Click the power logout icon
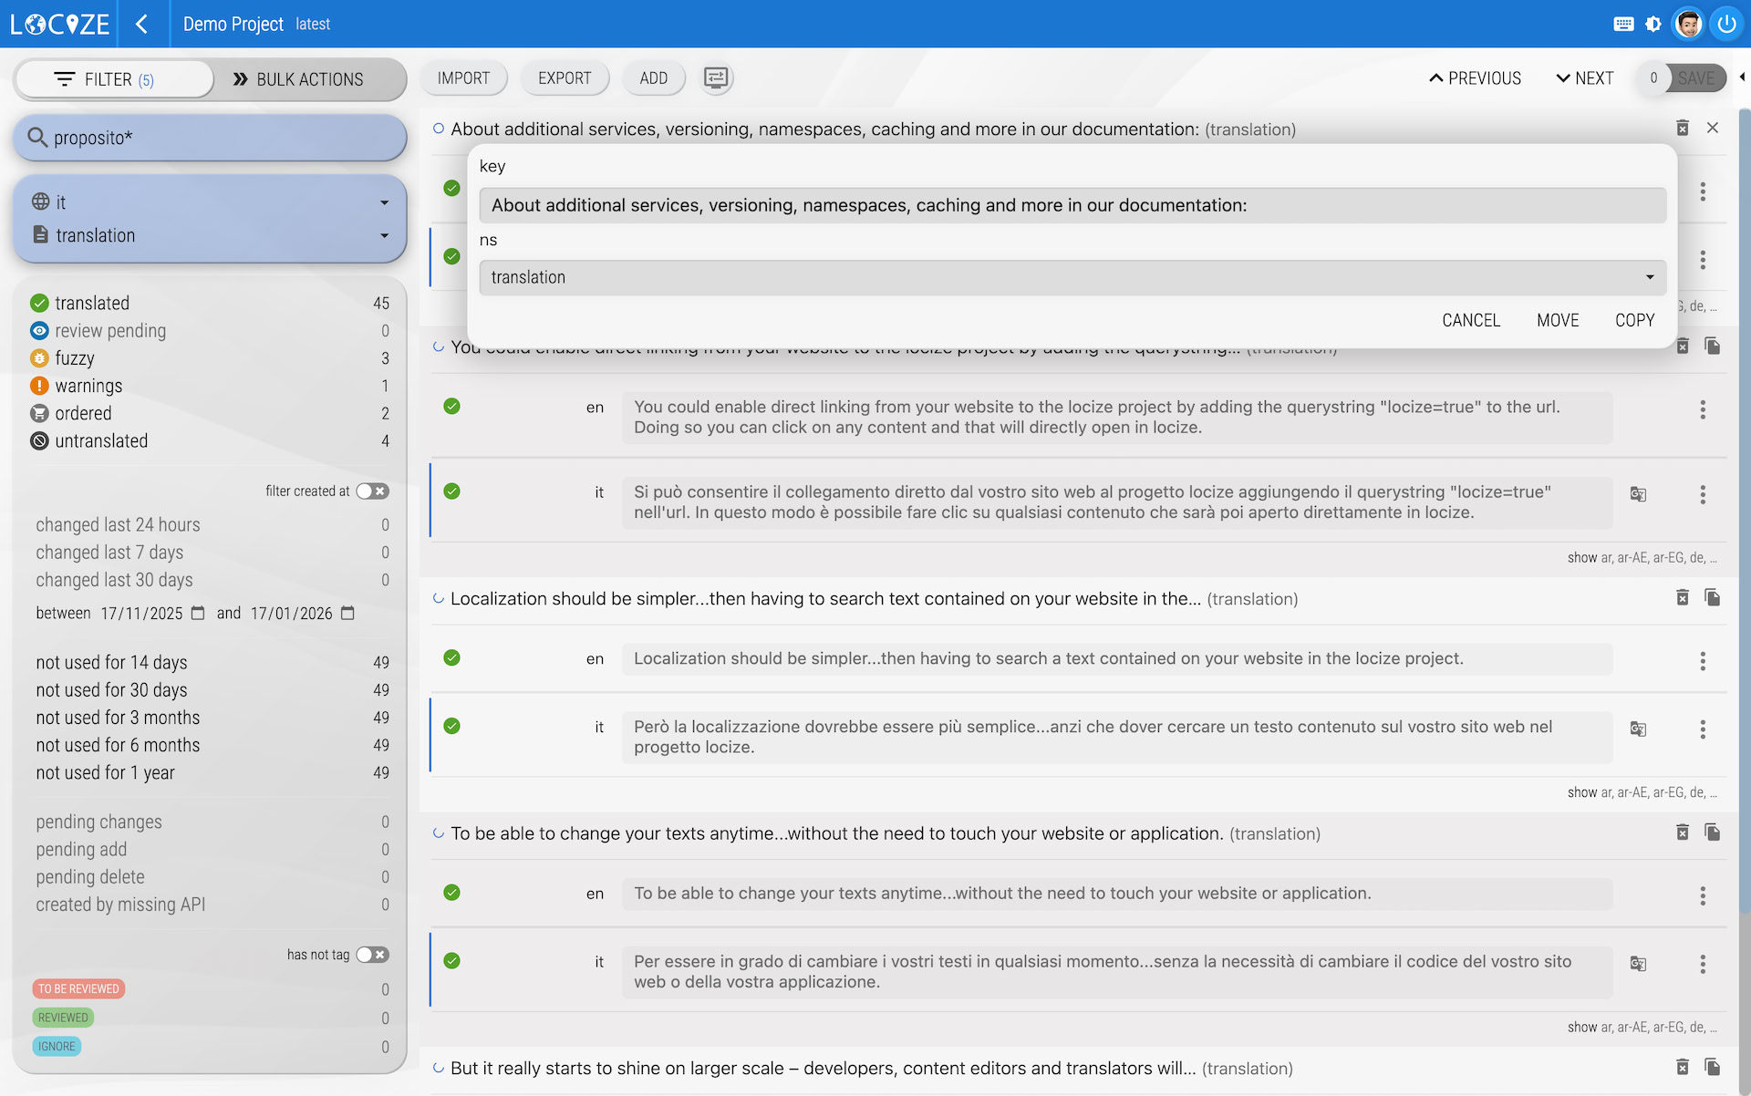The image size is (1751, 1096). pos(1726,24)
